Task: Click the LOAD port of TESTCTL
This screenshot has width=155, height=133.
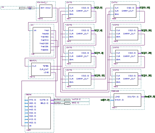Action: pos(46,72)
